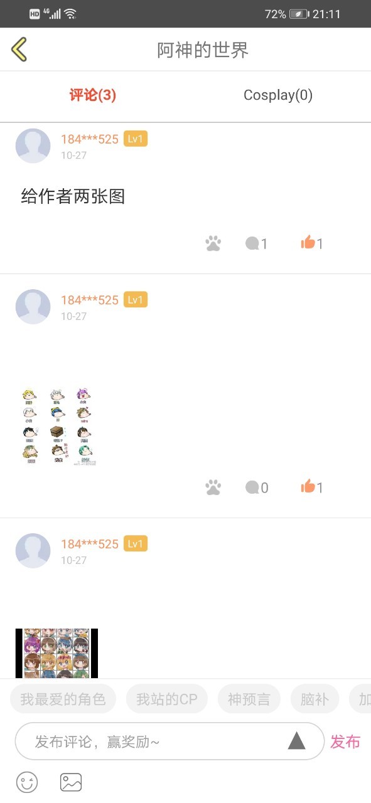The height and width of the screenshot is (803, 371).
Task: Open the emoji smiley picker
Action: point(27,782)
